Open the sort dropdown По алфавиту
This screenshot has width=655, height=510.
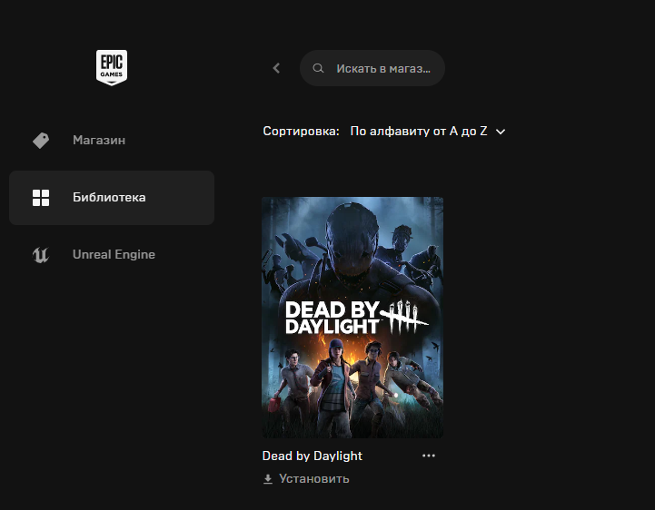[x=428, y=131]
